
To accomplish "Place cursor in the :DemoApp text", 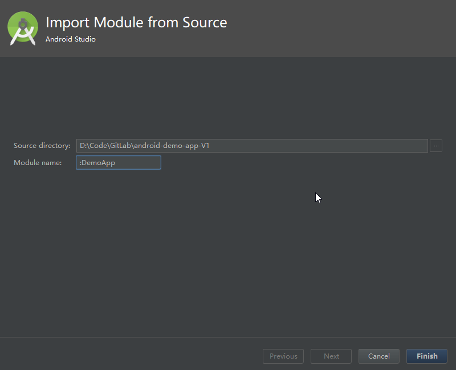I will coord(97,163).
